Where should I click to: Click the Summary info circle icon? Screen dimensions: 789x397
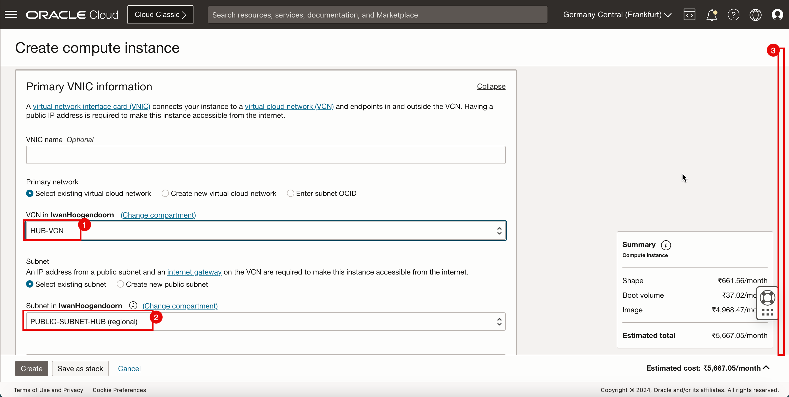pos(666,244)
